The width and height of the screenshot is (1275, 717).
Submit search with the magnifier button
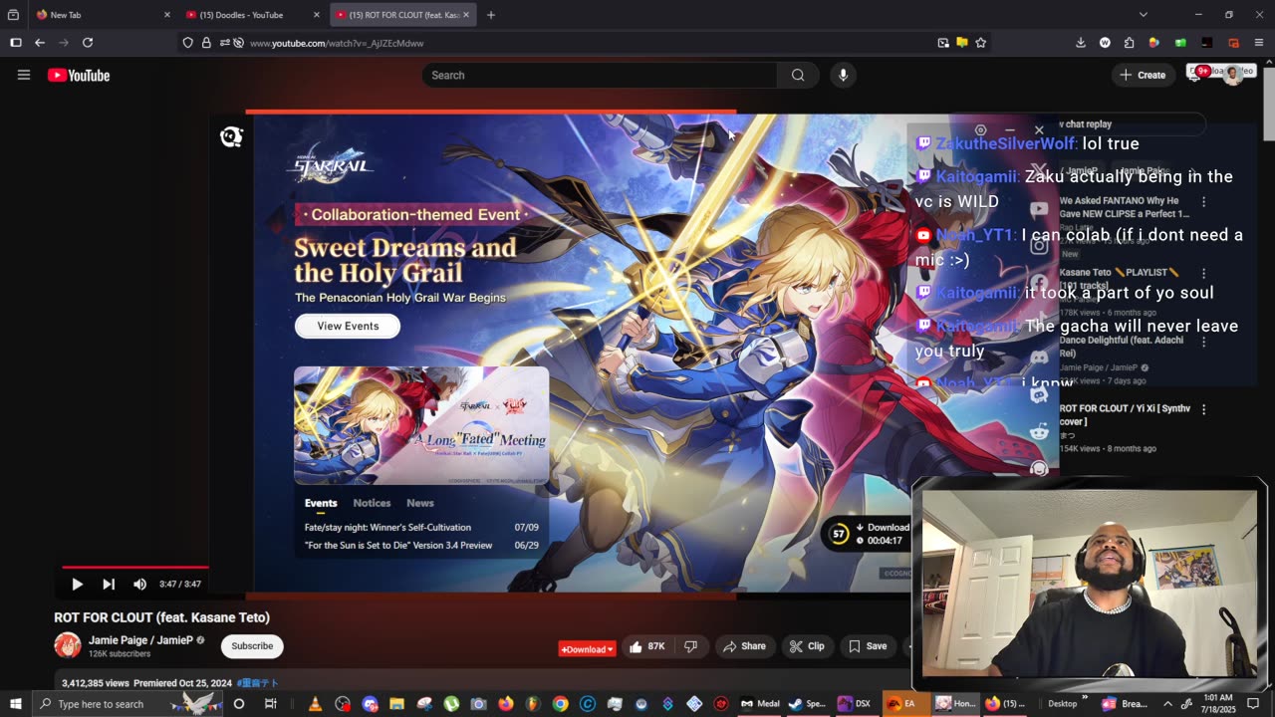798,75
